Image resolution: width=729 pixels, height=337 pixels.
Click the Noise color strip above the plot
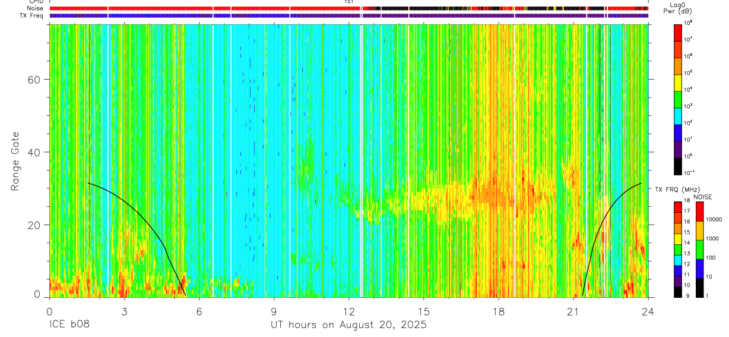[x=348, y=9]
